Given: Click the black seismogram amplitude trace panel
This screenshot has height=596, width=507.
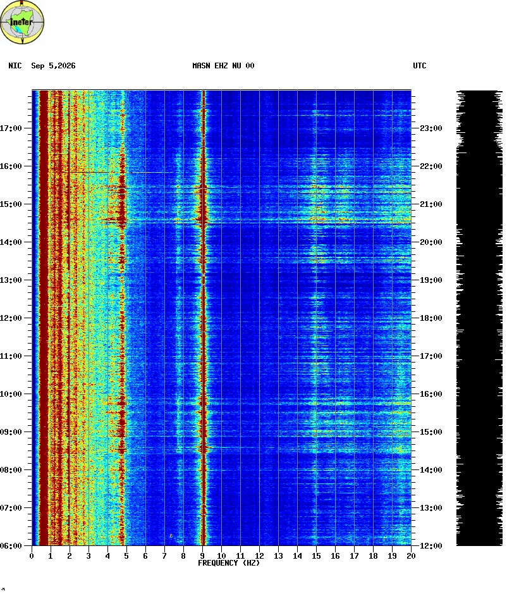Looking at the screenshot, I should point(479,318).
